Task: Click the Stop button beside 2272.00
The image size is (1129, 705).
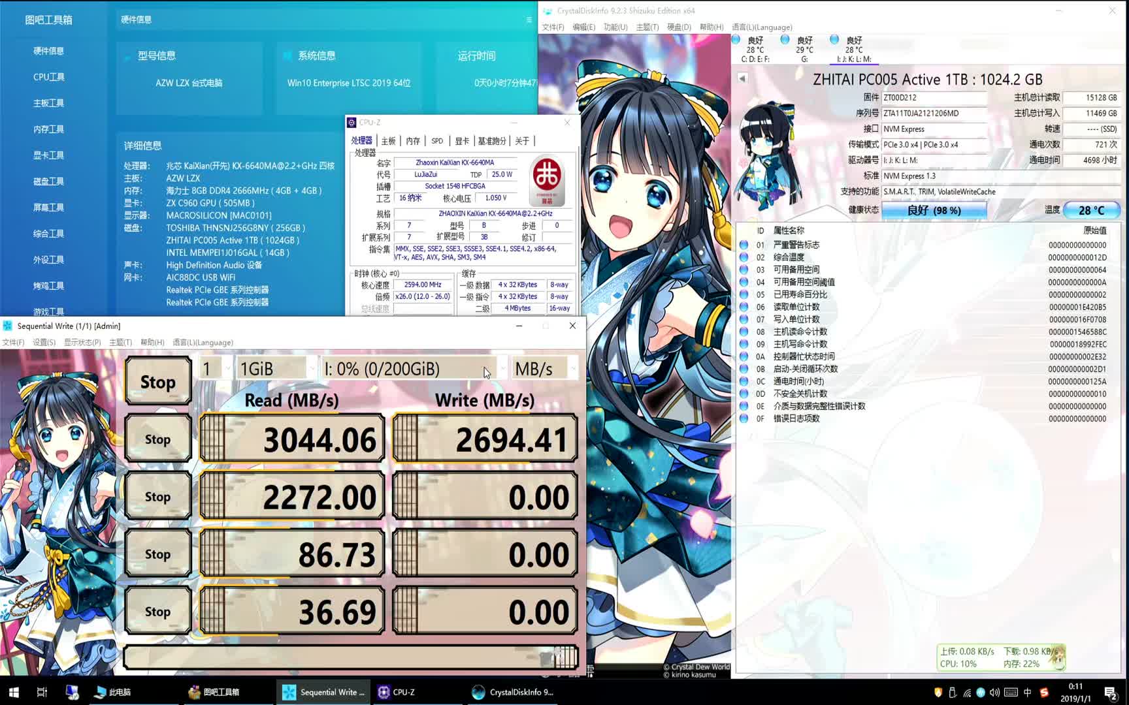Action: click(x=157, y=496)
